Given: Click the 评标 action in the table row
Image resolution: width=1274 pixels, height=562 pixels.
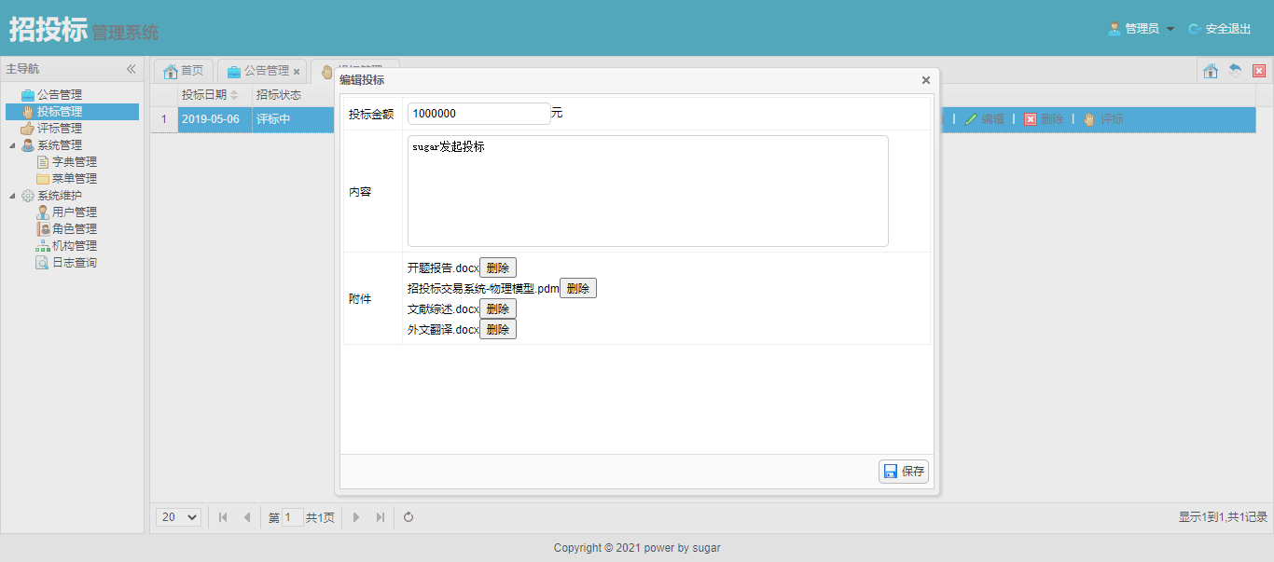Looking at the screenshot, I should (x=1103, y=119).
